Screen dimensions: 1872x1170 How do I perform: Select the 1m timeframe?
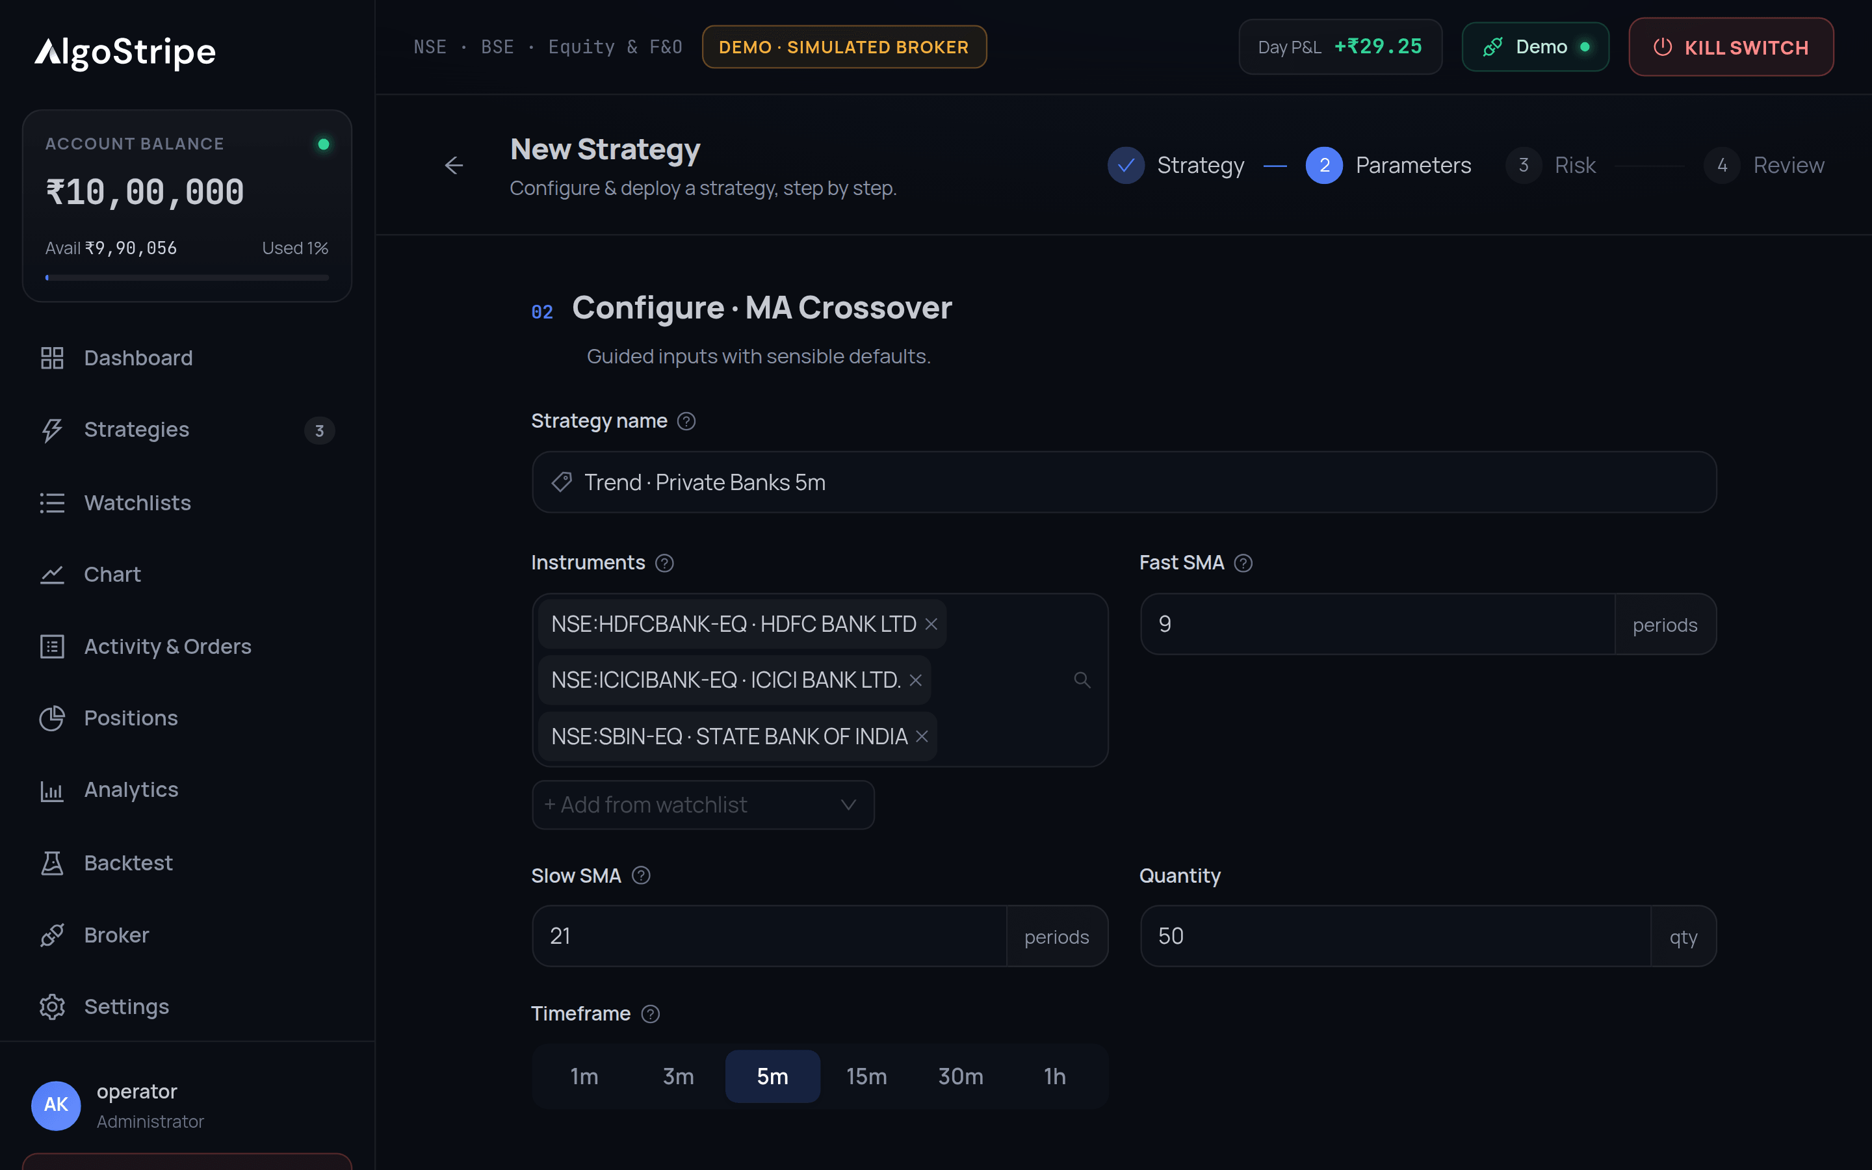coord(584,1076)
